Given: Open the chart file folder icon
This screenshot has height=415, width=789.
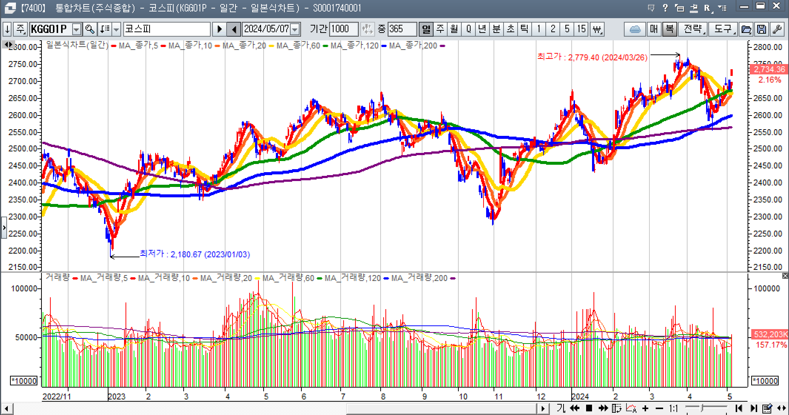Looking at the screenshot, I should coord(746,29).
